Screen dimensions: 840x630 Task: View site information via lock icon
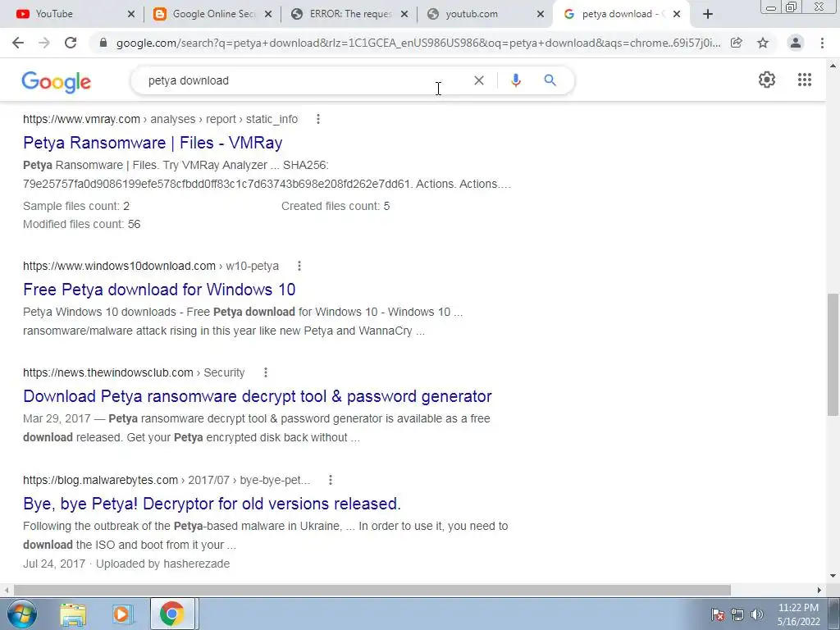pos(103,43)
